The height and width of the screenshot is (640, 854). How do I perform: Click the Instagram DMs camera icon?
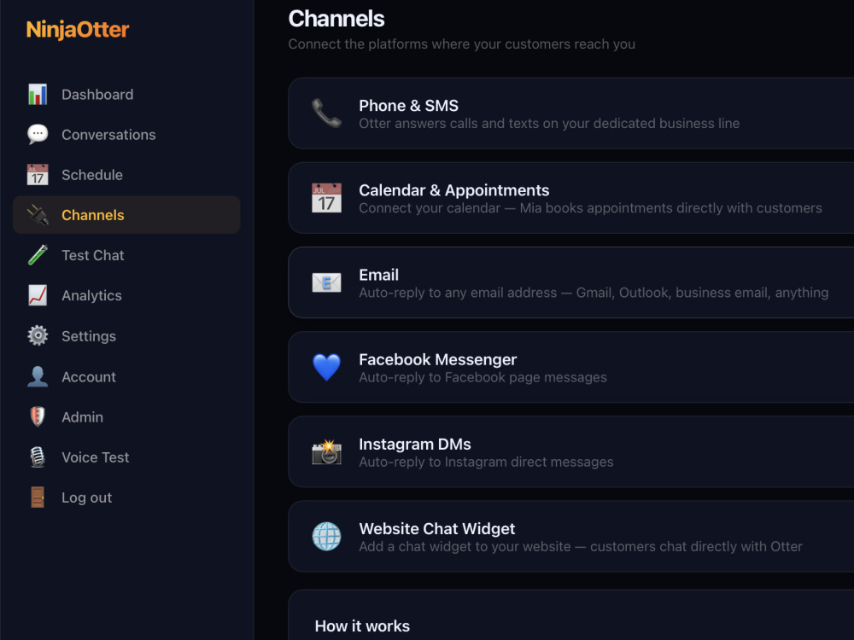pos(326,451)
